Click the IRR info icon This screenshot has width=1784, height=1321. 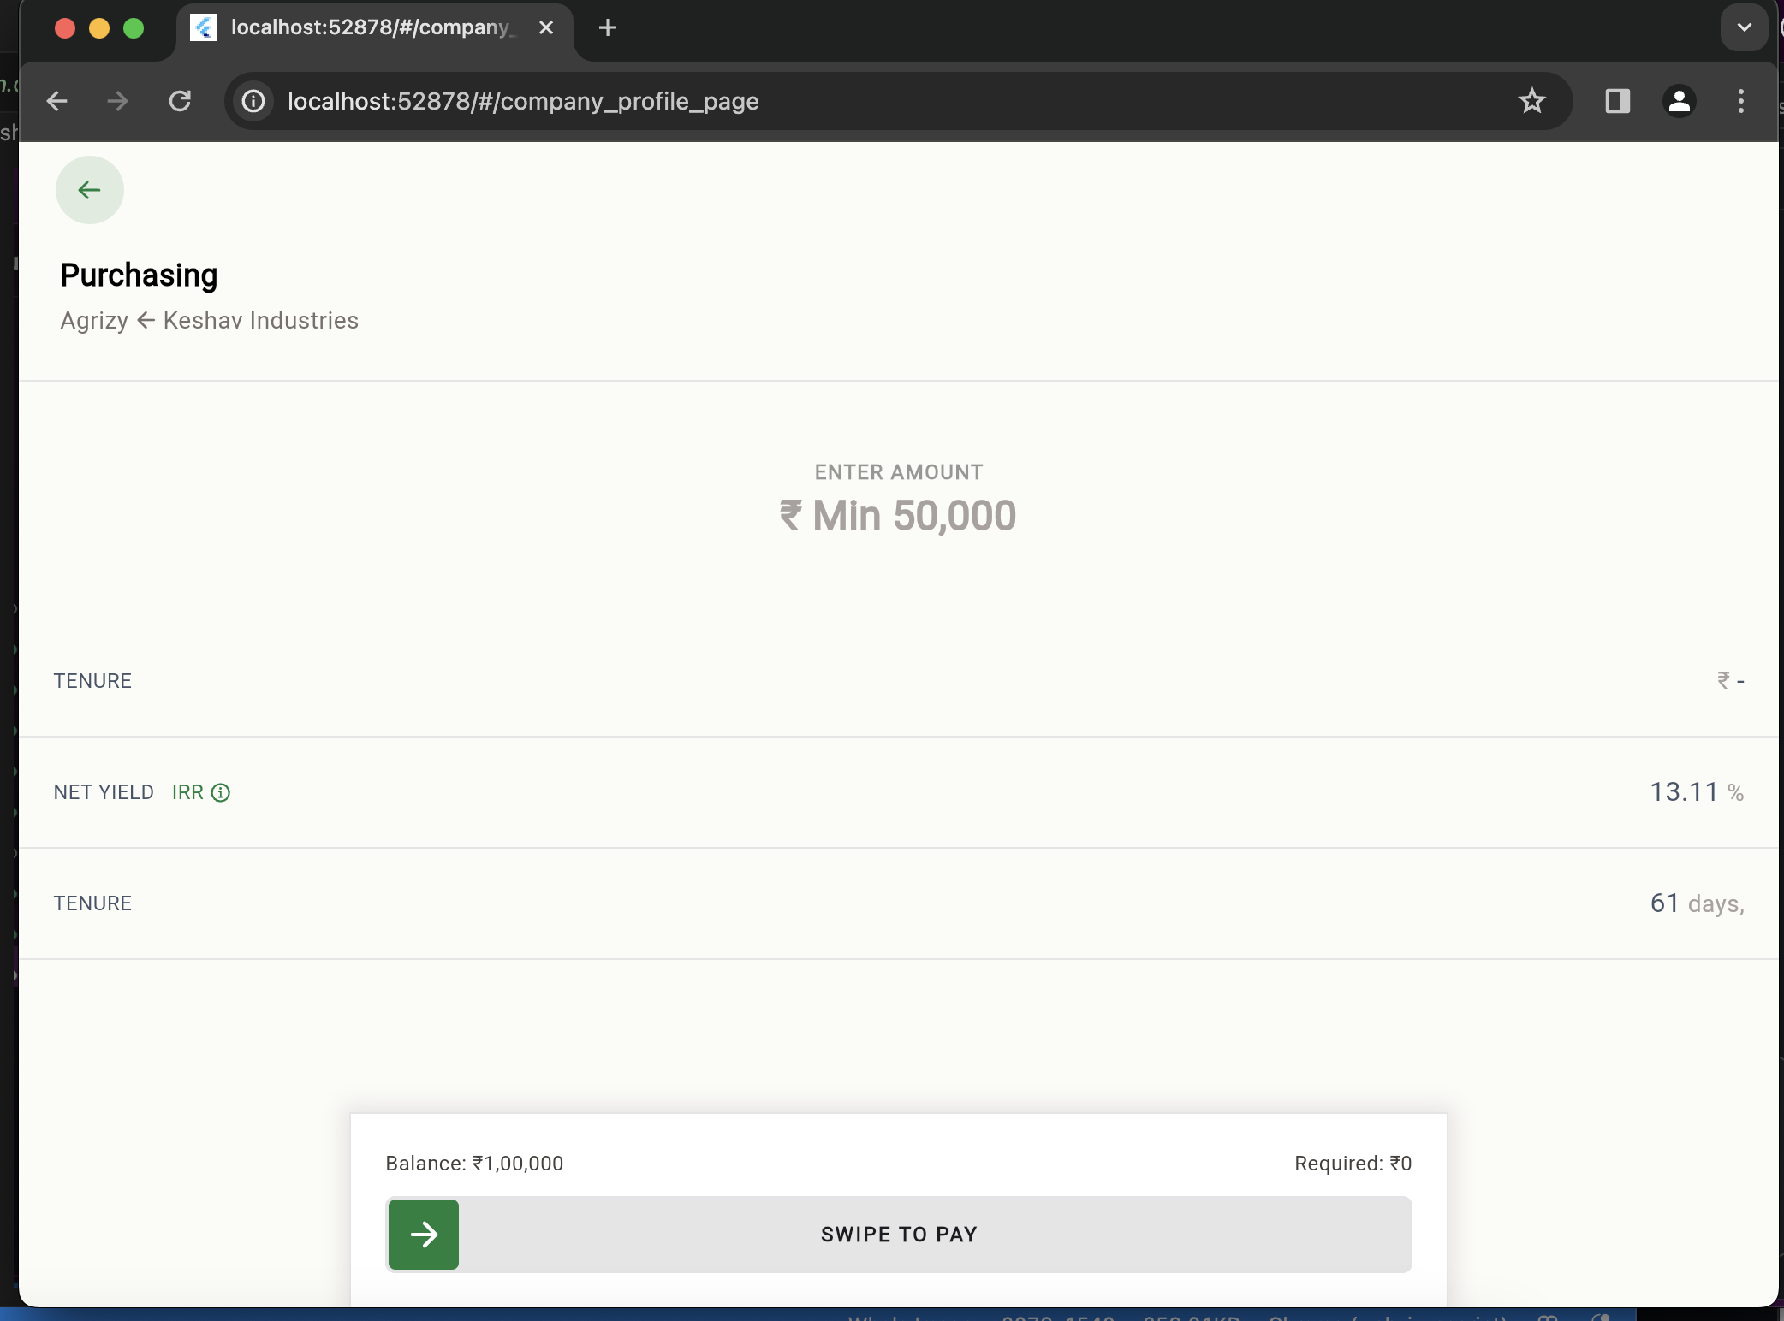221,792
